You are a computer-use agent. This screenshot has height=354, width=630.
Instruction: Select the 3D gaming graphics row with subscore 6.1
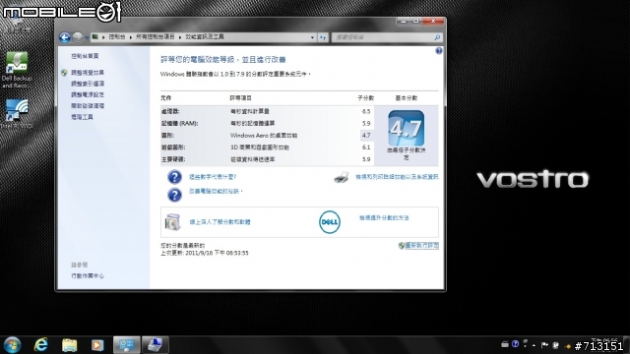pyautogui.click(x=267, y=147)
